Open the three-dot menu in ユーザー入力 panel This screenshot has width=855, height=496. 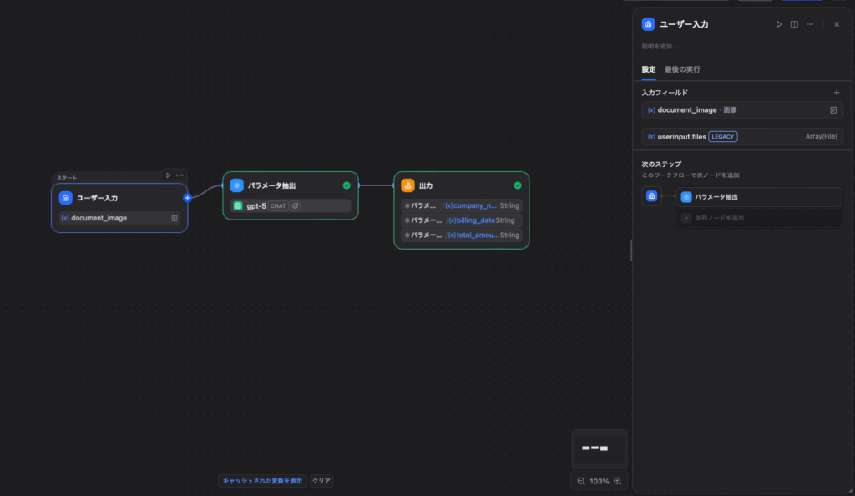pos(809,24)
